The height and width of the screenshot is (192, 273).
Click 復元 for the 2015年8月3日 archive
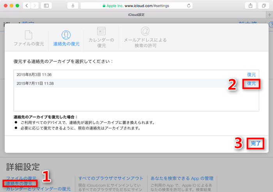[252, 75]
